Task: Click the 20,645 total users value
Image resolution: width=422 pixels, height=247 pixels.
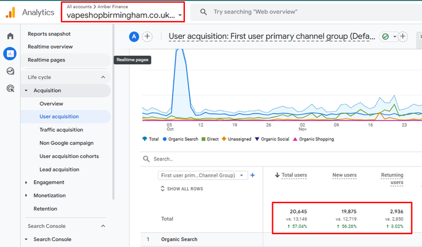Action: [299, 211]
